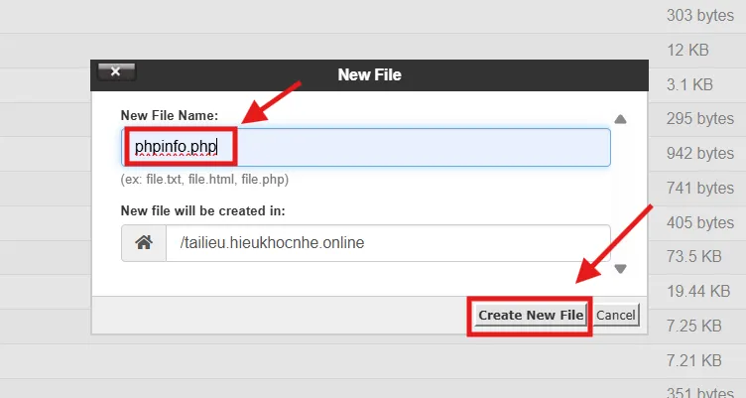Select the file row sized 303 bytes
The height and width of the screenshot is (398, 746).
(x=699, y=16)
